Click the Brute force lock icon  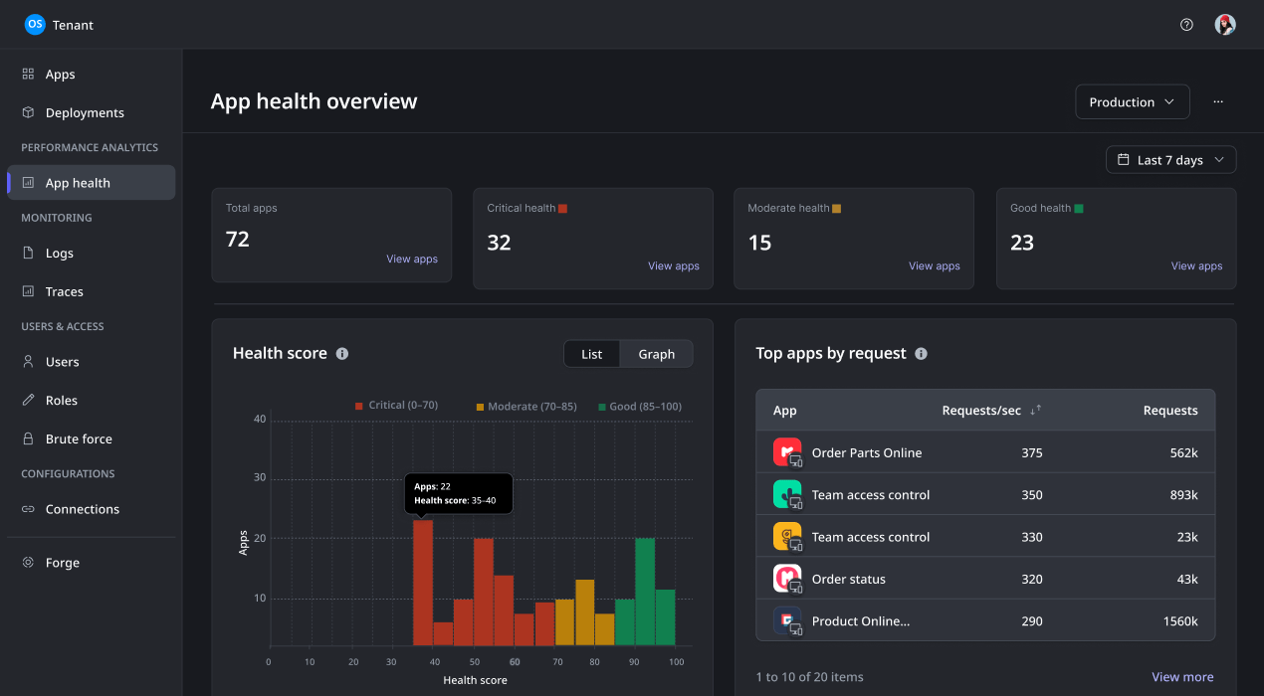(28, 438)
